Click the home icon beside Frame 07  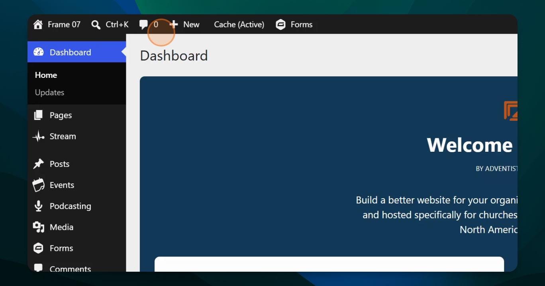38,25
